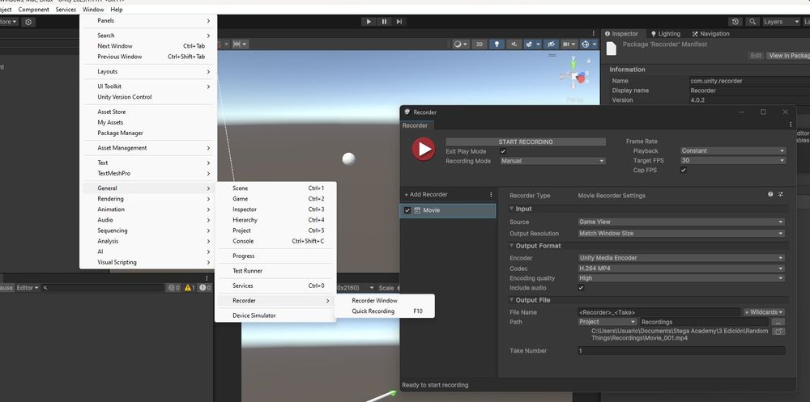Click the START RECORDING button
This screenshot has height=402, width=810.
pyautogui.click(x=526, y=142)
